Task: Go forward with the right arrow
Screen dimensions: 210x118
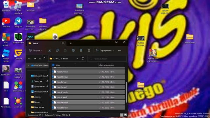Action: coord(35,59)
